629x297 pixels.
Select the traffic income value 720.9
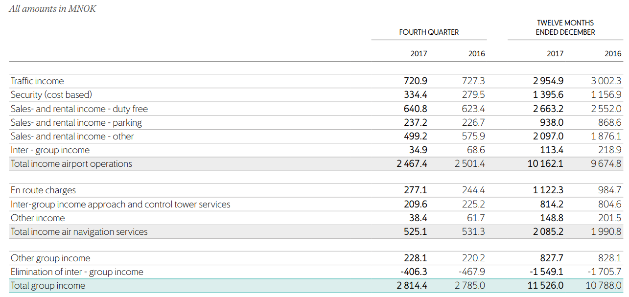click(415, 81)
